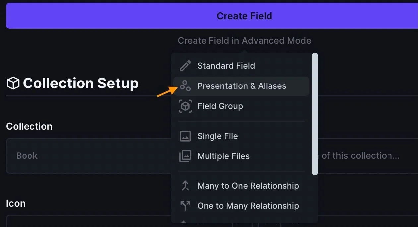
Task: Pick One to Many Relationship text
Action: 248,206
